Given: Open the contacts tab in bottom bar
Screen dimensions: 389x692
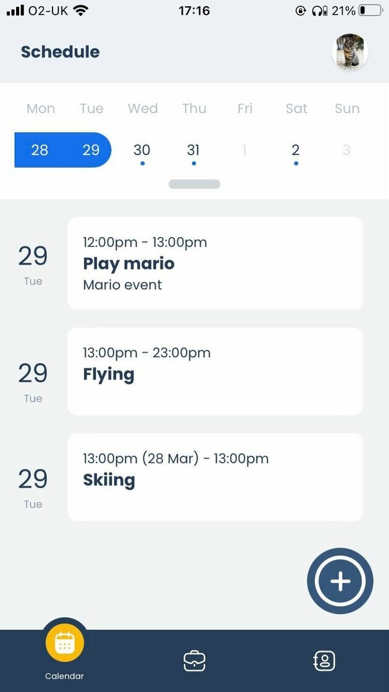Looking at the screenshot, I should tap(324, 661).
